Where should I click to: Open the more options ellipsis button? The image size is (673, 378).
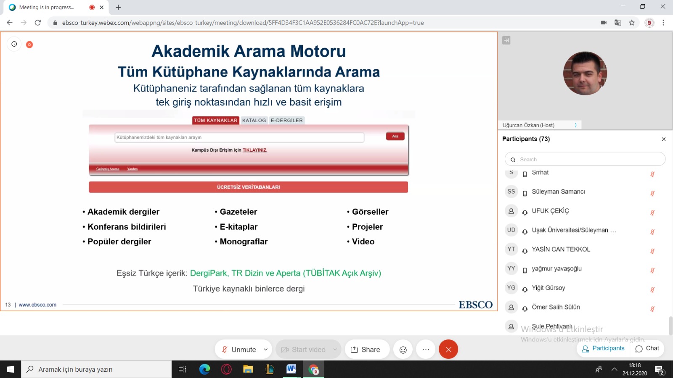(426, 349)
